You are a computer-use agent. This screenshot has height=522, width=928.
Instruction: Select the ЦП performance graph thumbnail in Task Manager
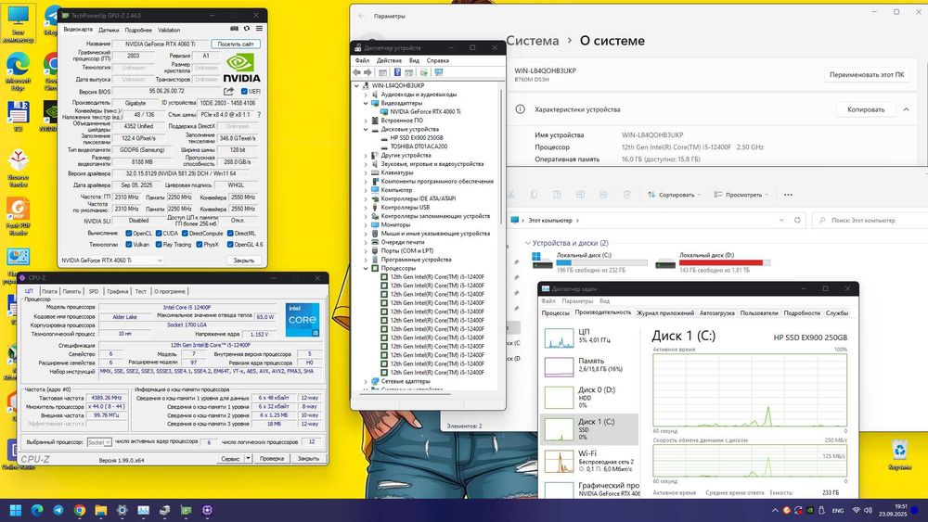(x=559, y=337)
